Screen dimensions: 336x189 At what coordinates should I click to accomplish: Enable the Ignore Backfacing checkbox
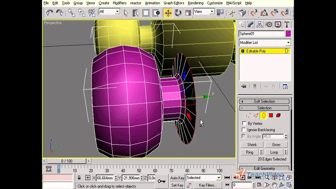[x=244, y=130]
